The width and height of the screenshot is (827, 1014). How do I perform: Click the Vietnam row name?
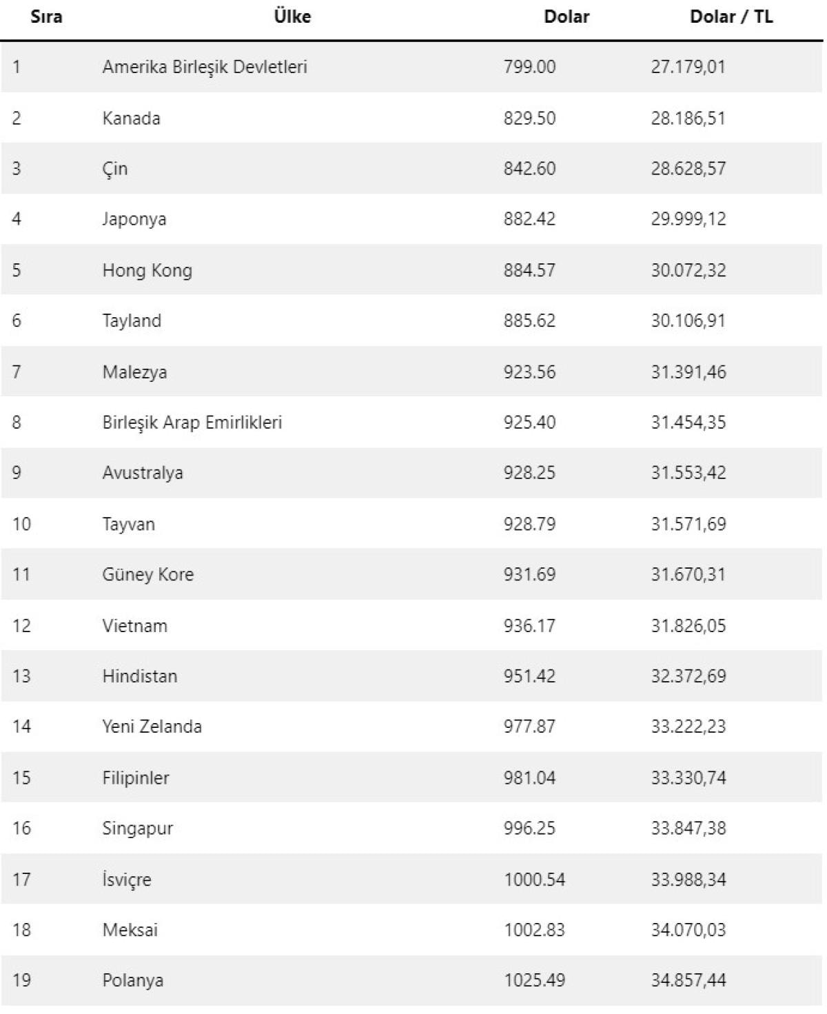(x=134, y=626)
